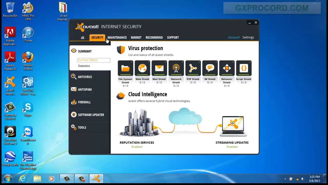
Task: Open the Behavior Shield icon
Action: [x=227, y=68]
